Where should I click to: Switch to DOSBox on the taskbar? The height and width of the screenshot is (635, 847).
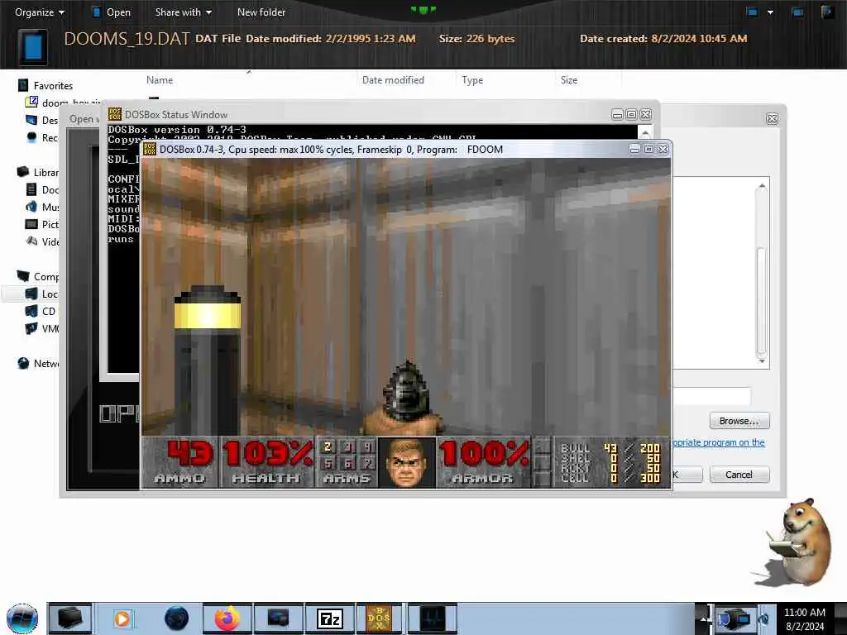coord(379,618)
